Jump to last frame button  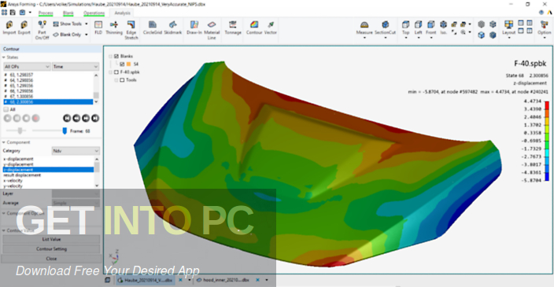click(x=95, y=118)
